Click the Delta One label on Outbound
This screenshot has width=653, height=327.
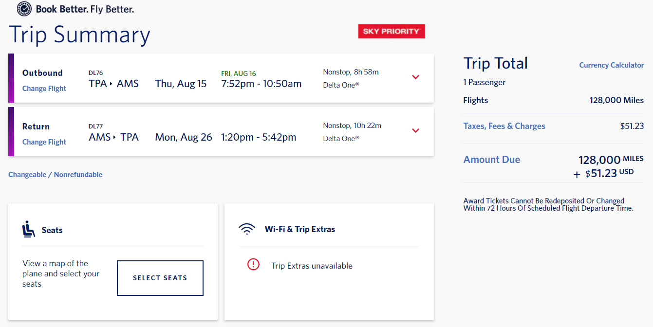(340, 85)
